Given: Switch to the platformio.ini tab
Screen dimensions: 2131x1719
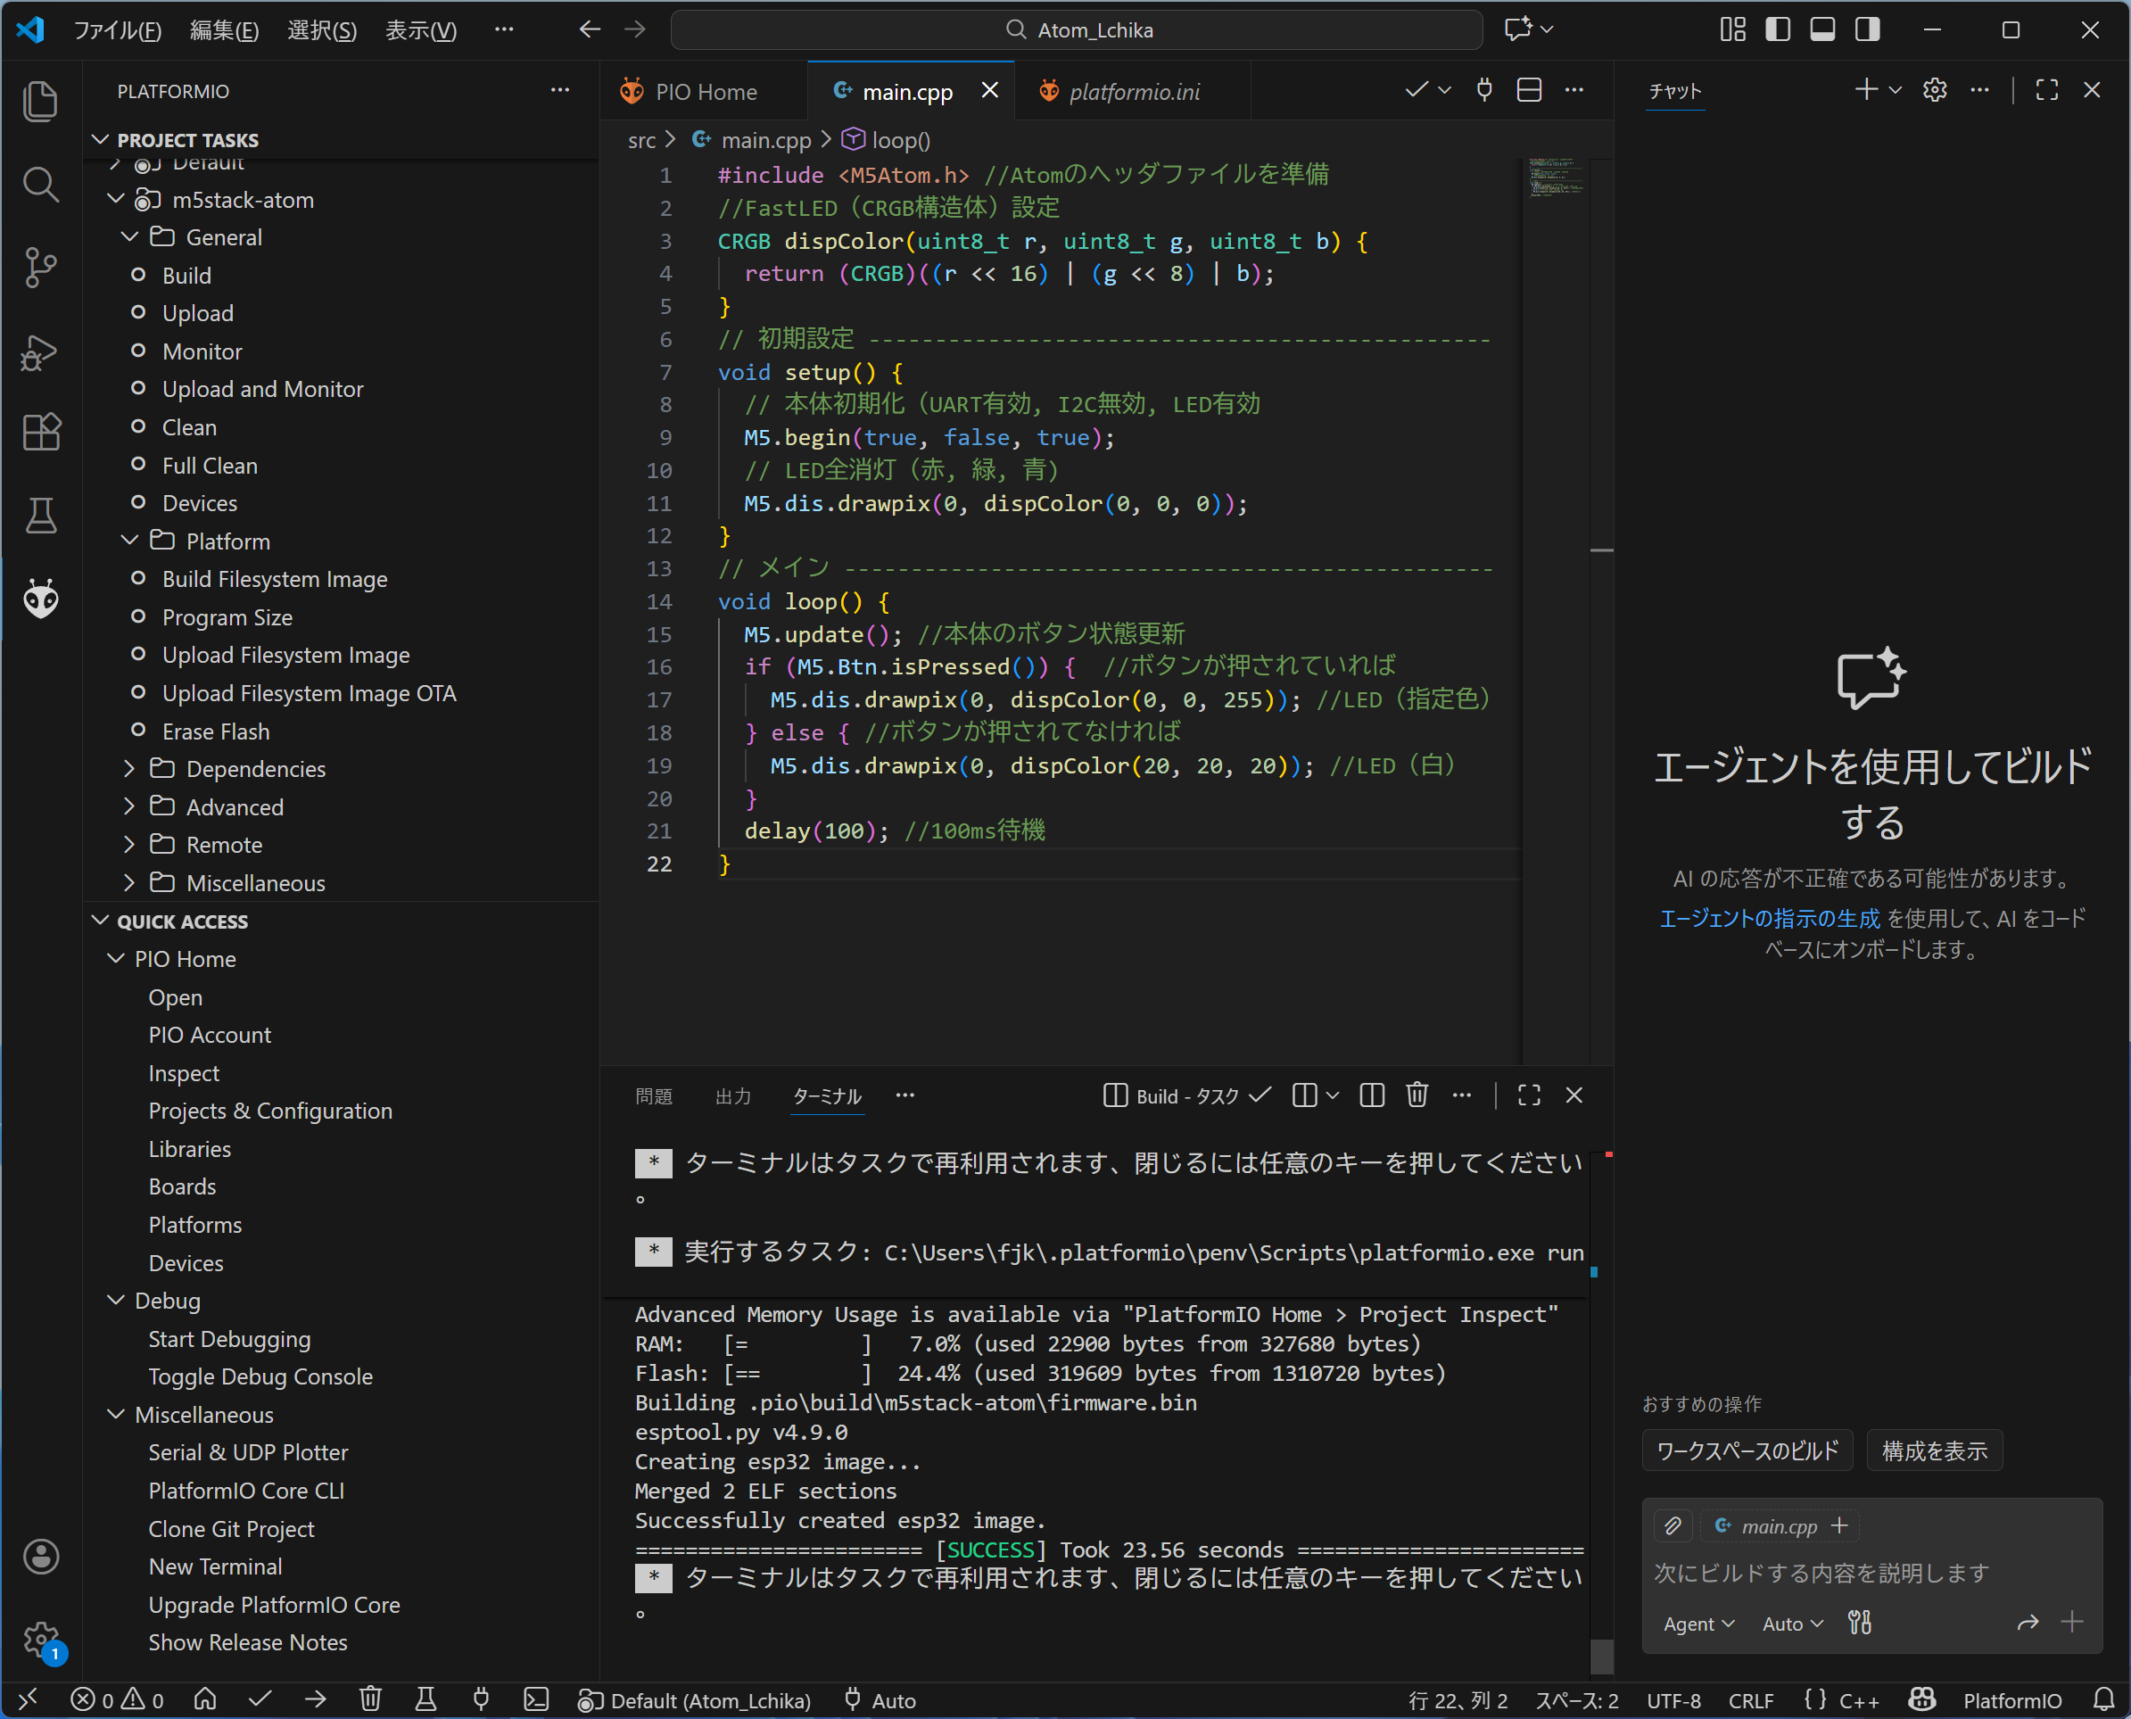Looking at the screenshot, I should (x=1133, y=91).
